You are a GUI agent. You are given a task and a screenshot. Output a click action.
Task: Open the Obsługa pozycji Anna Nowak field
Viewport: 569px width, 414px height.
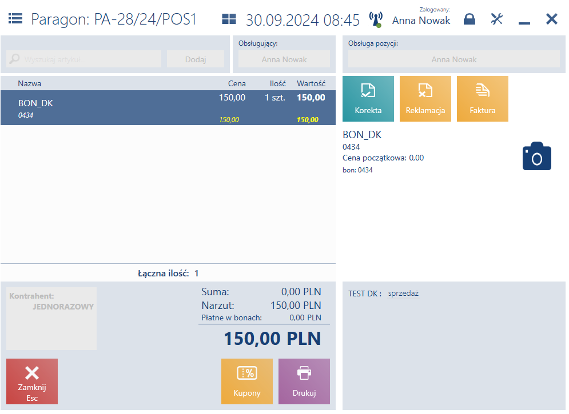tap(454, 59)
